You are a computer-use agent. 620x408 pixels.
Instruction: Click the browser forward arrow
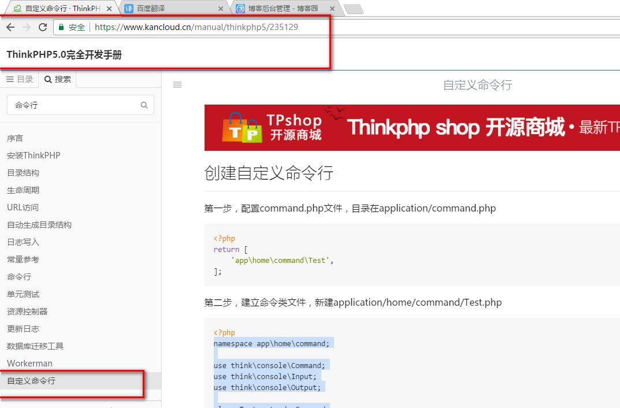(27, 27)
